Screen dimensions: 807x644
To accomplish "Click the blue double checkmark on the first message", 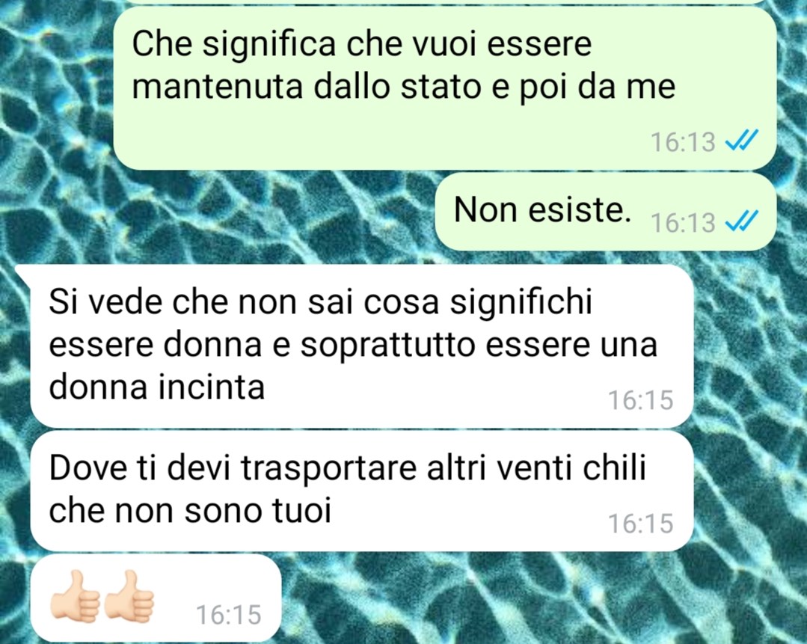I will click(x=742, y=140).
